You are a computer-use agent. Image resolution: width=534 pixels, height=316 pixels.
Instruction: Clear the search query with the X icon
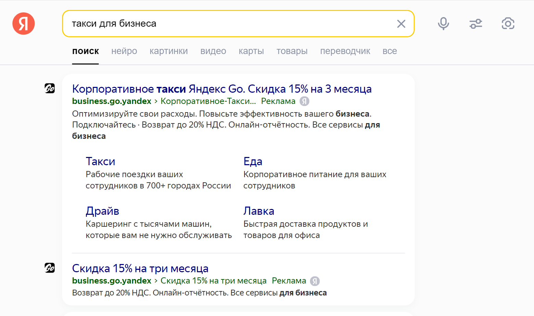click(x=401, y=24)
